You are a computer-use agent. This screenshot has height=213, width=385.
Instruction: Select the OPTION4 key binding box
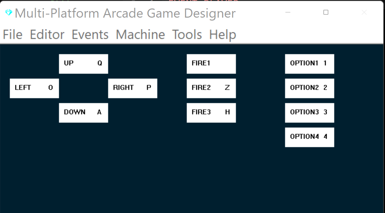click(309, 137)
